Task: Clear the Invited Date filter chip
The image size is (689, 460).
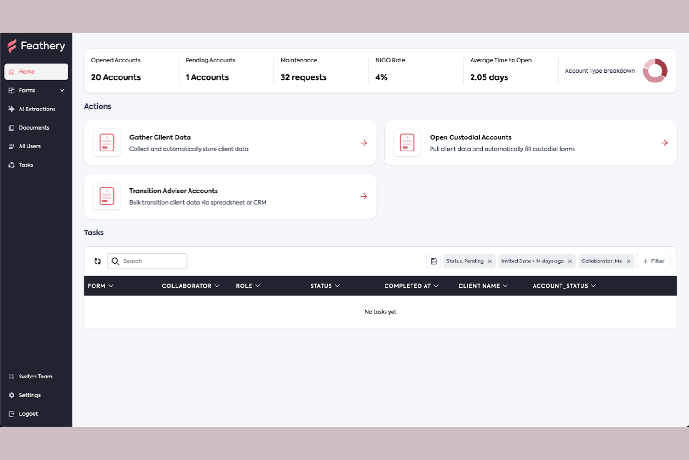Action: coord(571,261)
